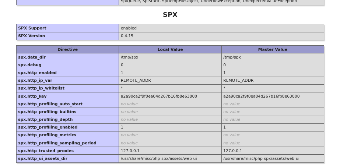Select the spx.http_profiling_enabled directive name
This screenshot has width=354, height=165.
[48, 127]
